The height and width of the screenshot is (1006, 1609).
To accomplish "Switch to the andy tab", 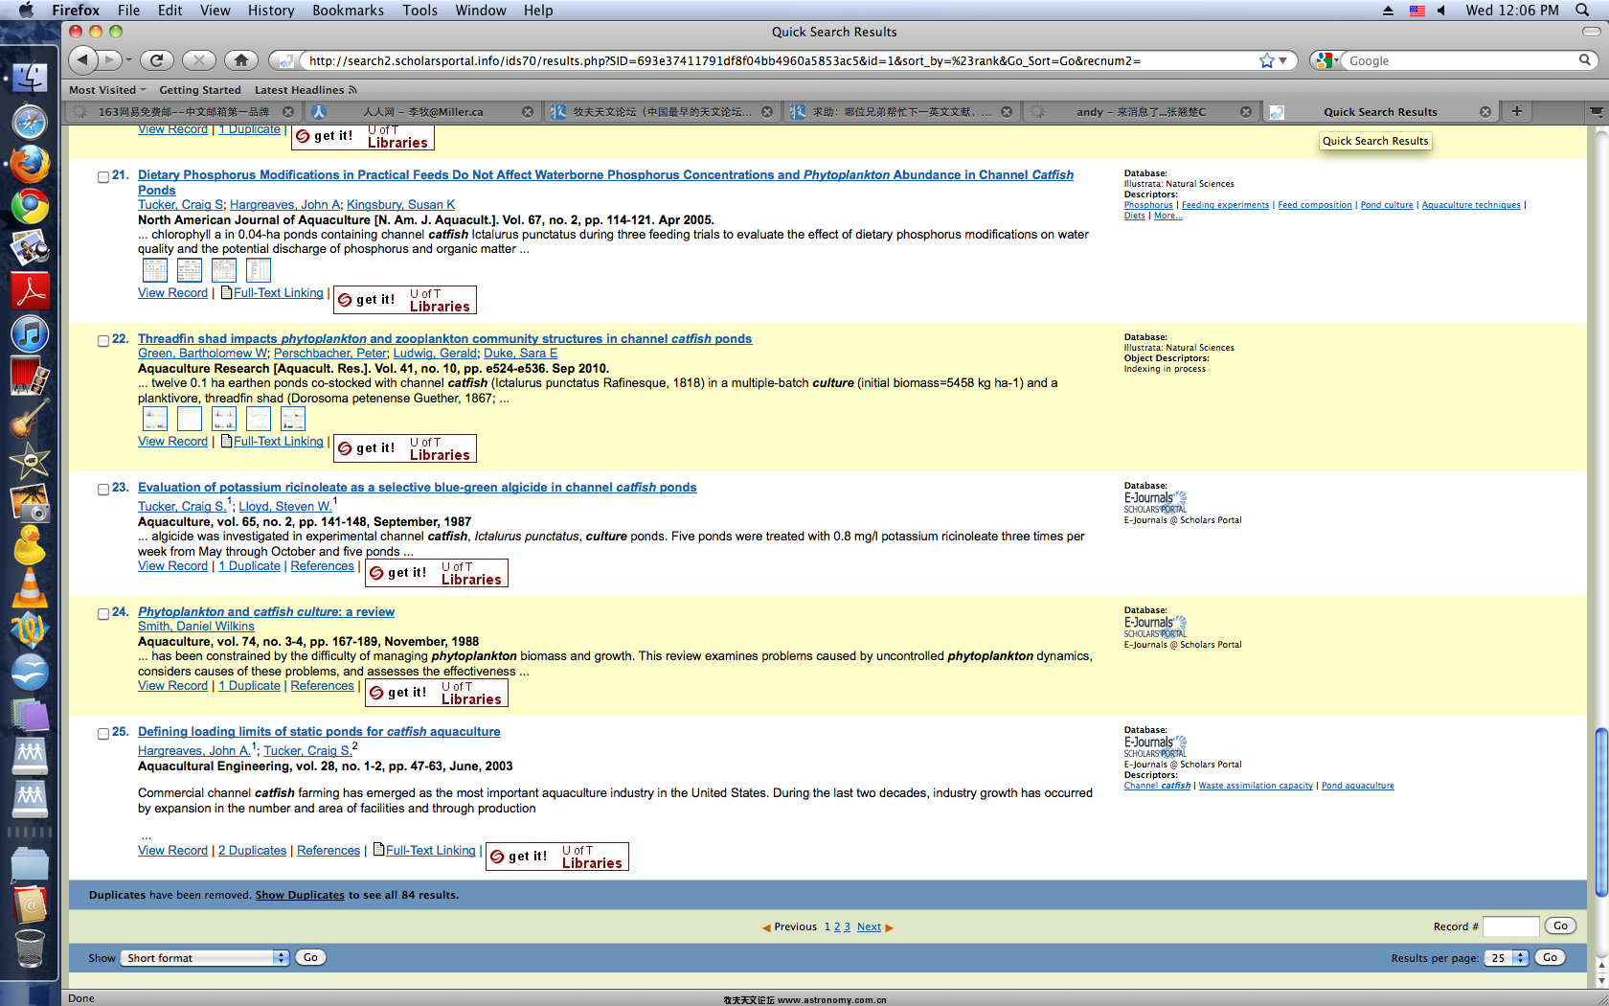I will [1140, 112].
